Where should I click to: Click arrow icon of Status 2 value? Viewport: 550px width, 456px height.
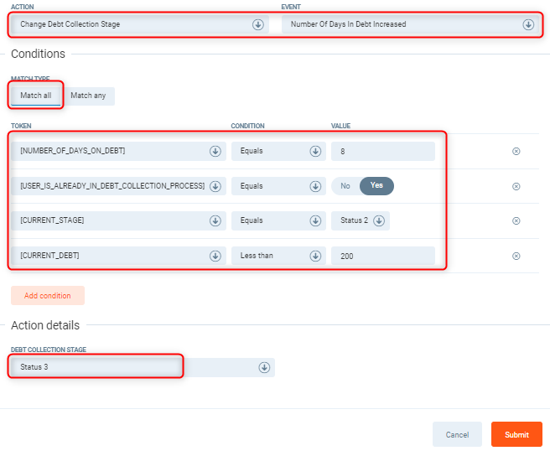378,221
